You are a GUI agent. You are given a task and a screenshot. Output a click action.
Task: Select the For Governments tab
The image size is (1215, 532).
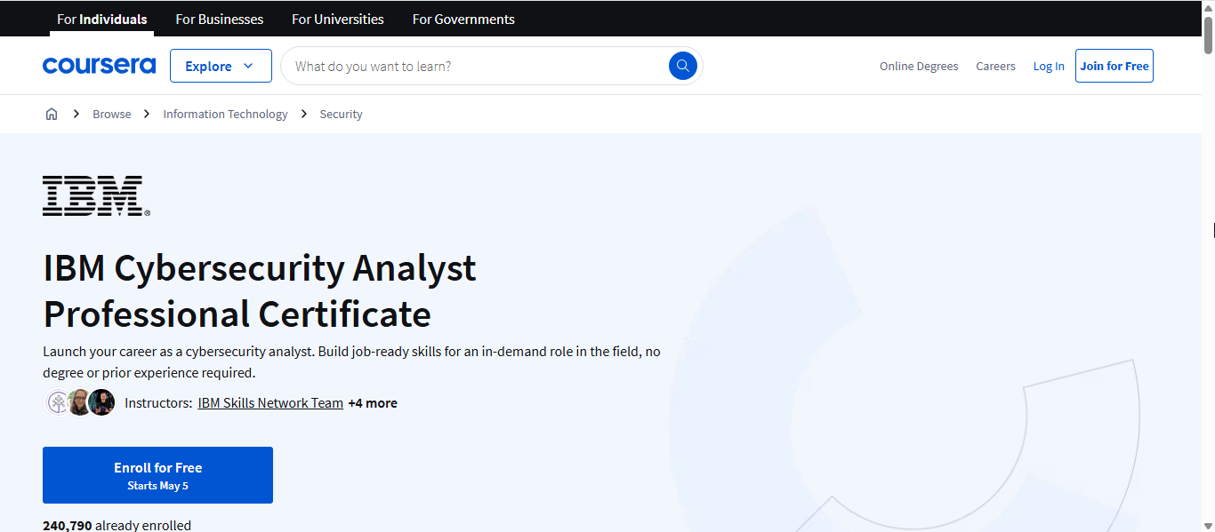coord(463,19)
